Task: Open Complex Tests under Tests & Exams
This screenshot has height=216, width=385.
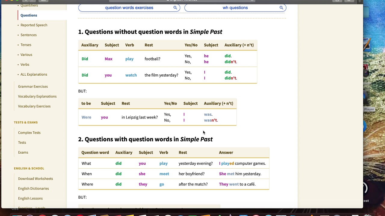Action: [29, 133]
